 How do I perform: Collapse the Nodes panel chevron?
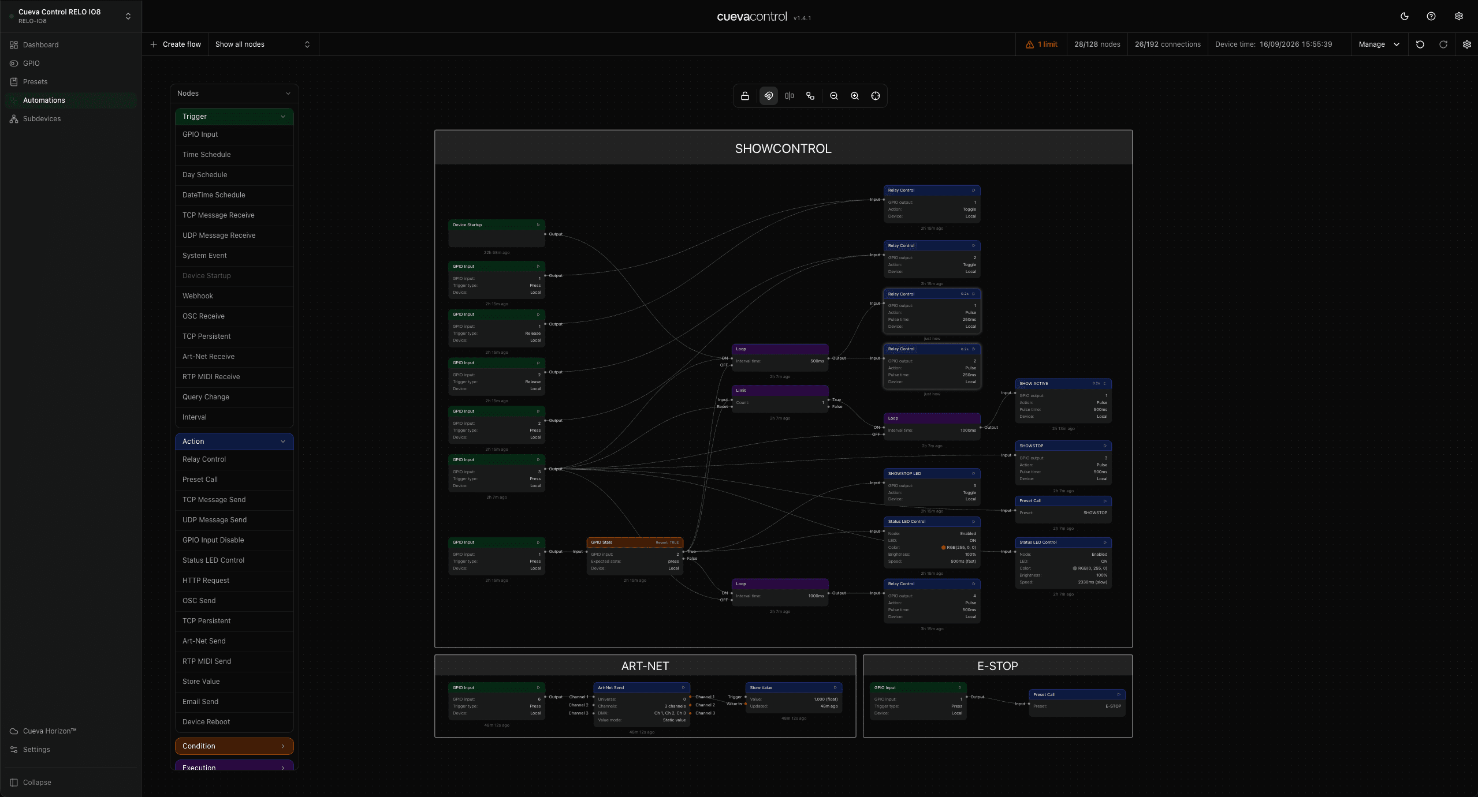tap(288, 93)
